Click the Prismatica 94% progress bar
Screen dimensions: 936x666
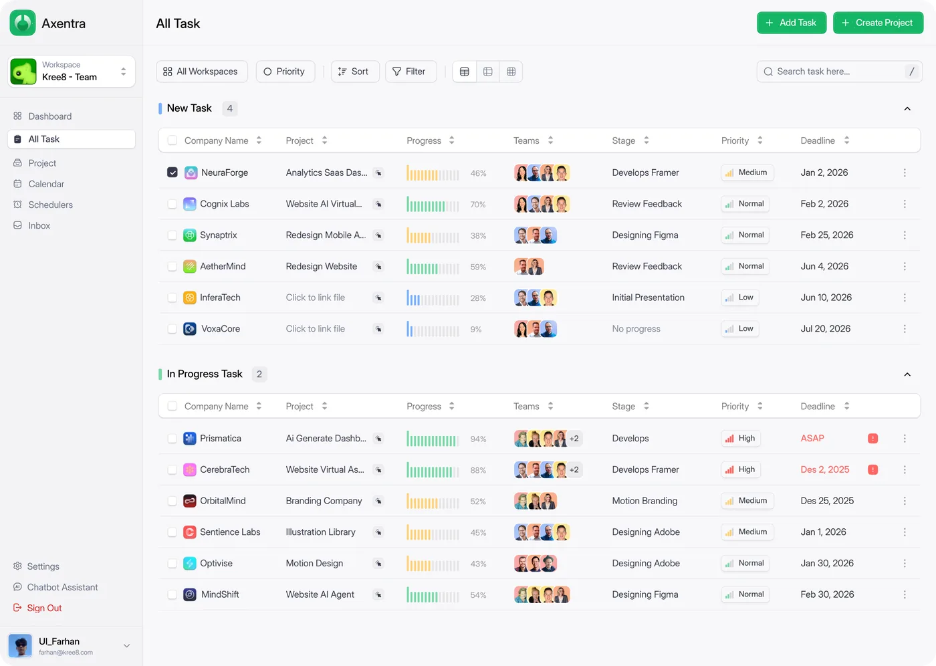[x=433, y=439]
